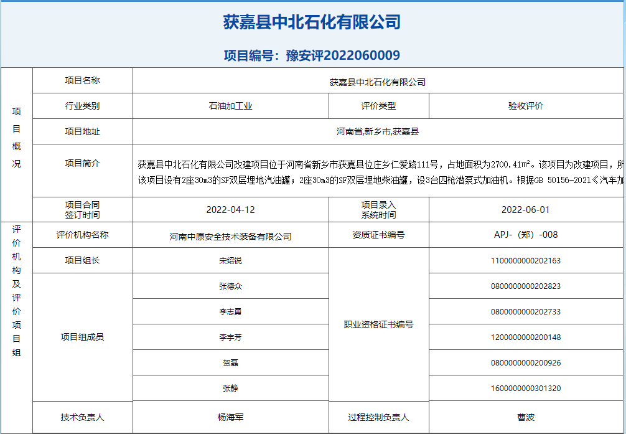Select process control lead 曹波
Screen dimensions: 626x434
pos(526,417)
